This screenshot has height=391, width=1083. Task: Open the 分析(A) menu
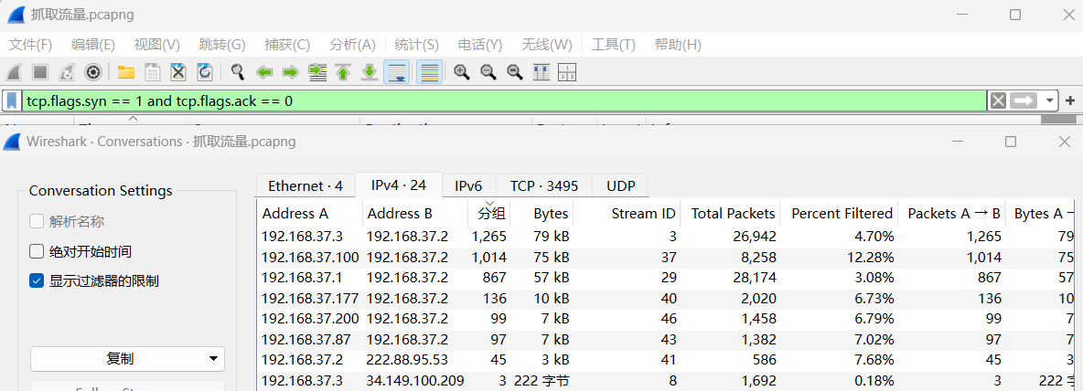[352, 45]
